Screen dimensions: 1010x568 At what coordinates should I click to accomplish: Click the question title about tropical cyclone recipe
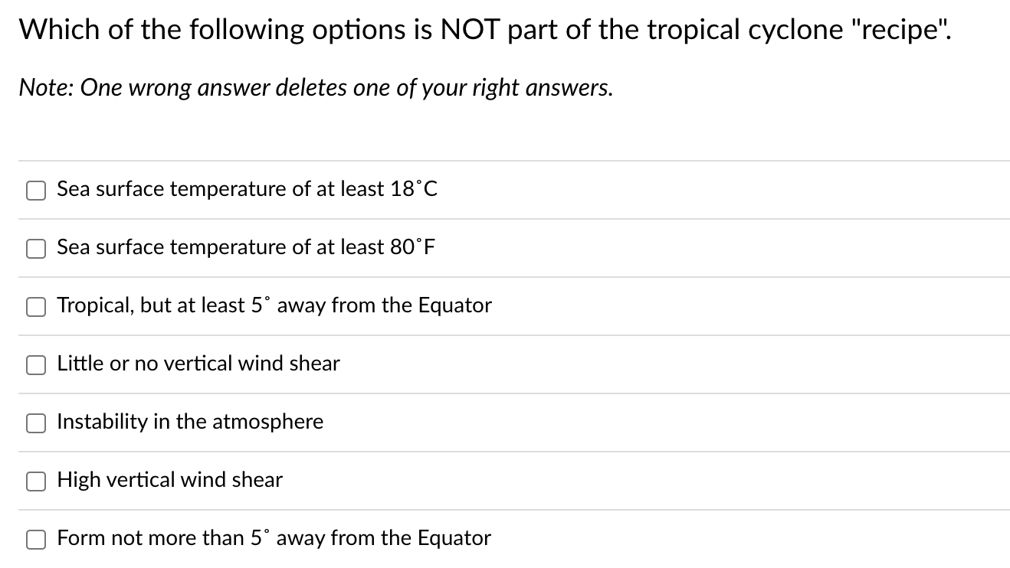(484, 29)
